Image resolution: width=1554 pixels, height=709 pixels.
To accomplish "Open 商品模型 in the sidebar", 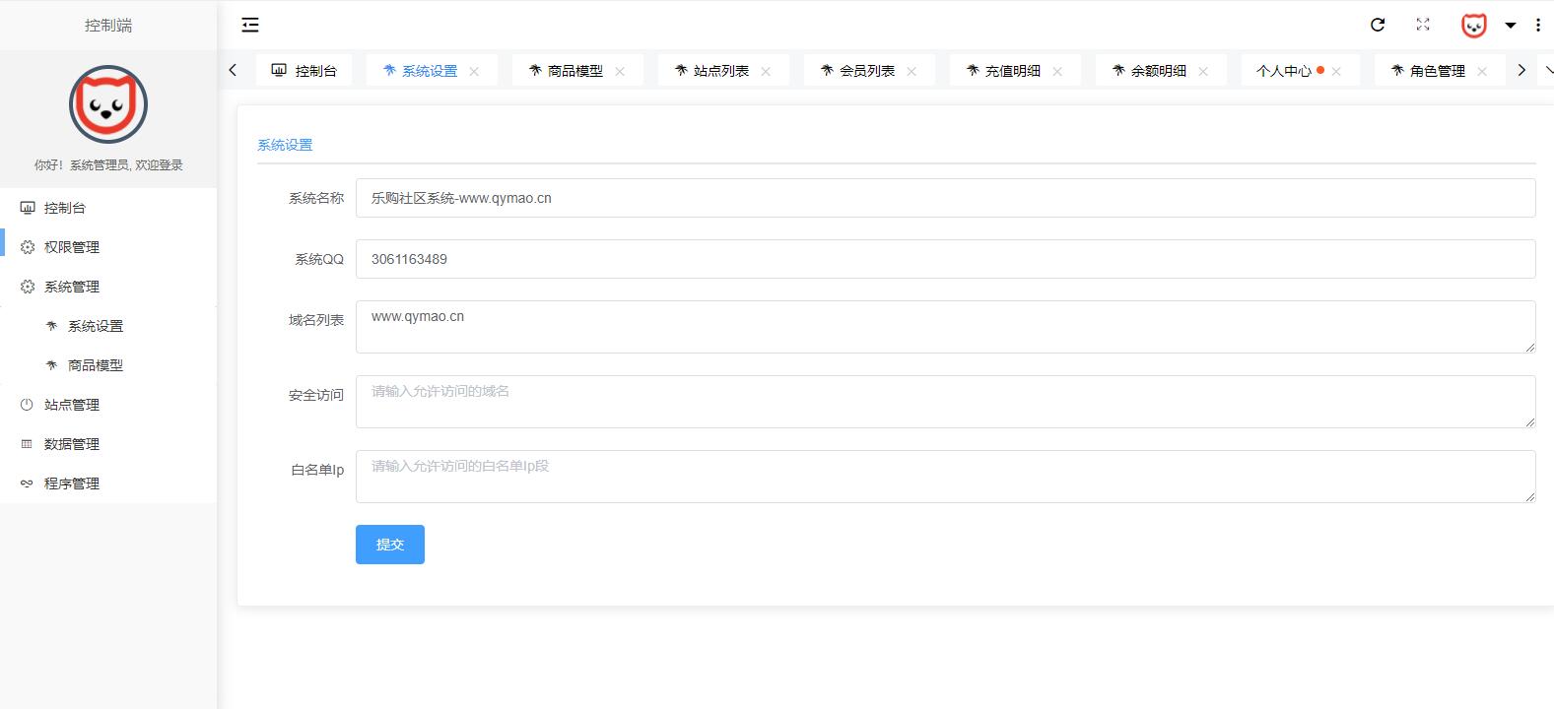I will tap(96, 365).
